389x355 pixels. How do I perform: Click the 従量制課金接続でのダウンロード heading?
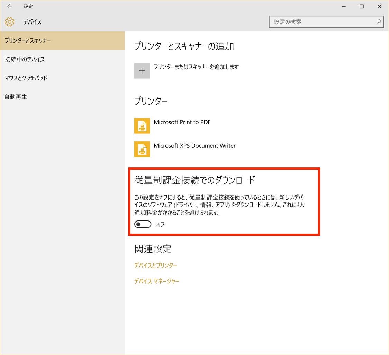[x=195, y=180]
